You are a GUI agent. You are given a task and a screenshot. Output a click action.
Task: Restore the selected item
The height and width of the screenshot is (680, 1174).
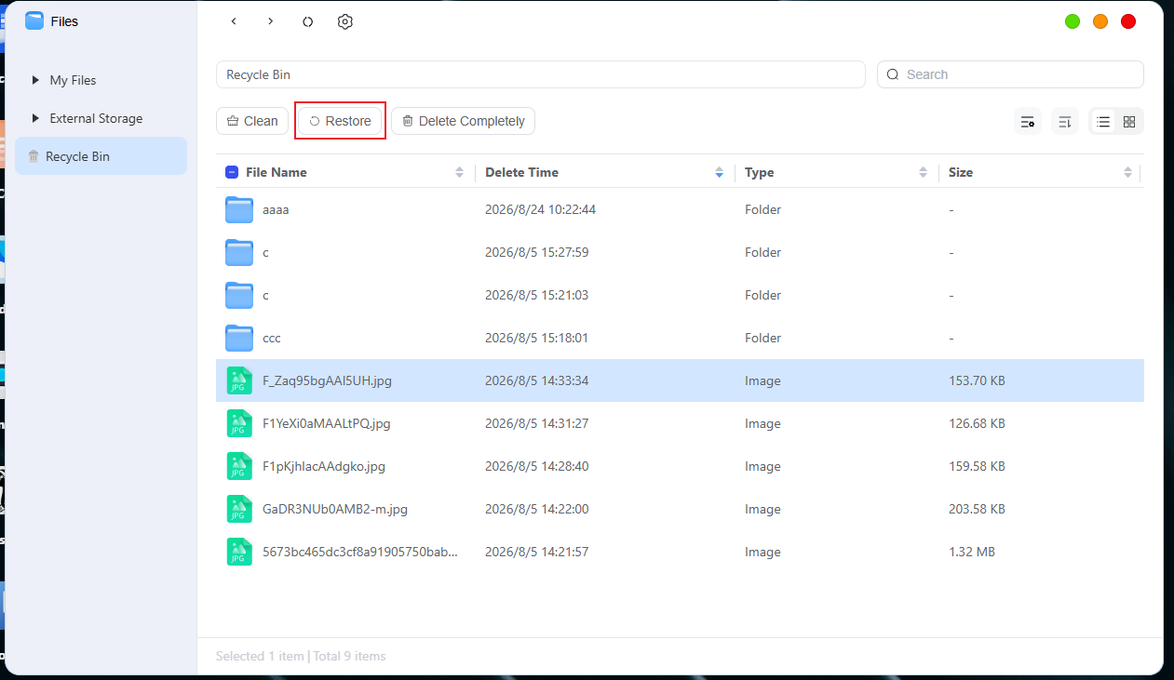[x=340, y=121]
